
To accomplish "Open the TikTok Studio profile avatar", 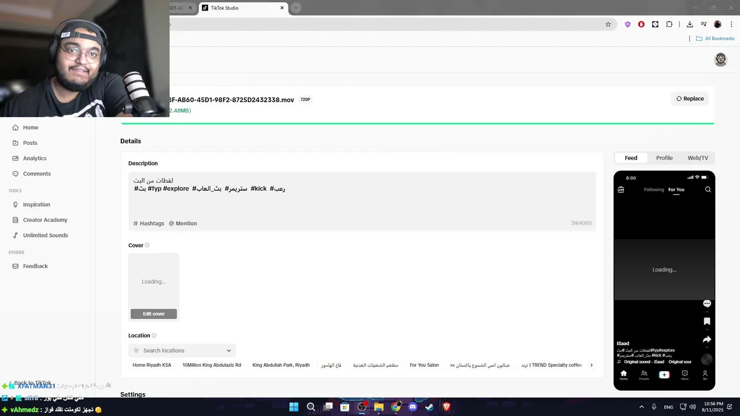I will click(720, 60).
